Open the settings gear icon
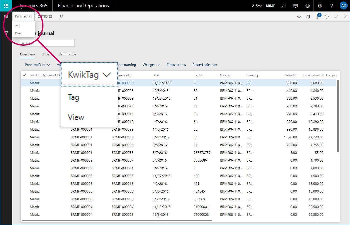The image size is (350, 225). click(320, 6)
